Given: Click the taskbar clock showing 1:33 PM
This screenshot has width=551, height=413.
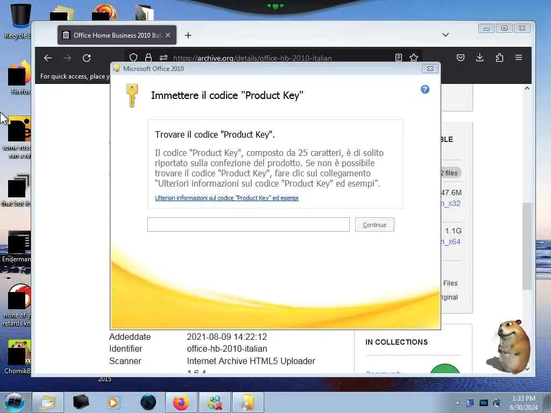Looking at the screenshot, I should (x=524, y=403).
